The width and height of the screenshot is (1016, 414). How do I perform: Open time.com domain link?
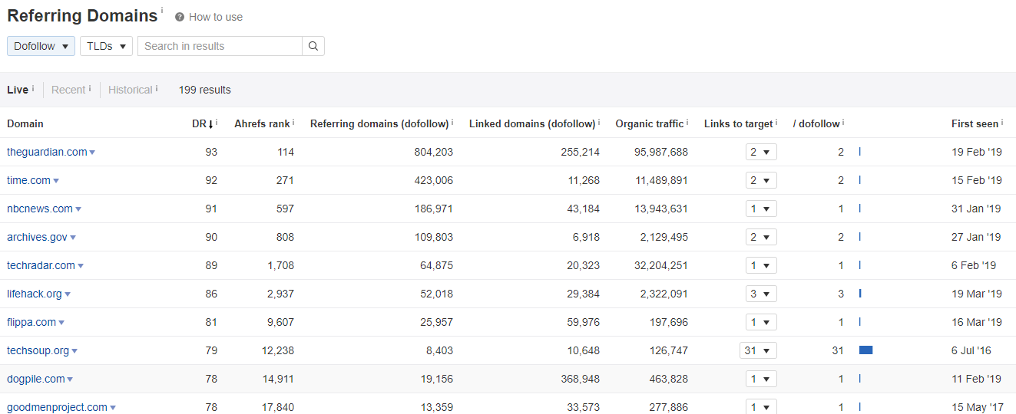coord(28,180)
